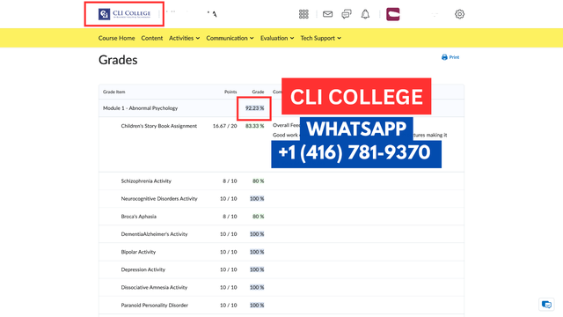Click 100 % grade for Bipolar Activity
Screen dimensions: 563x317
[257, 252]
